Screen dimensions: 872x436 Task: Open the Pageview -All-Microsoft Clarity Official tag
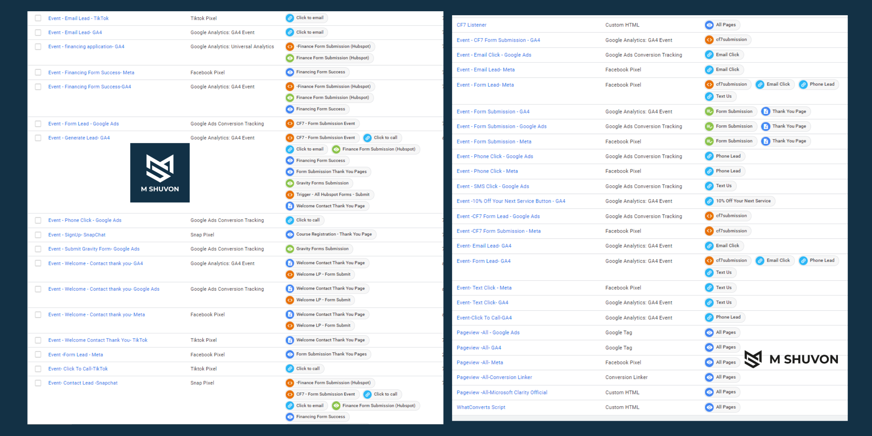pos(502,392)
